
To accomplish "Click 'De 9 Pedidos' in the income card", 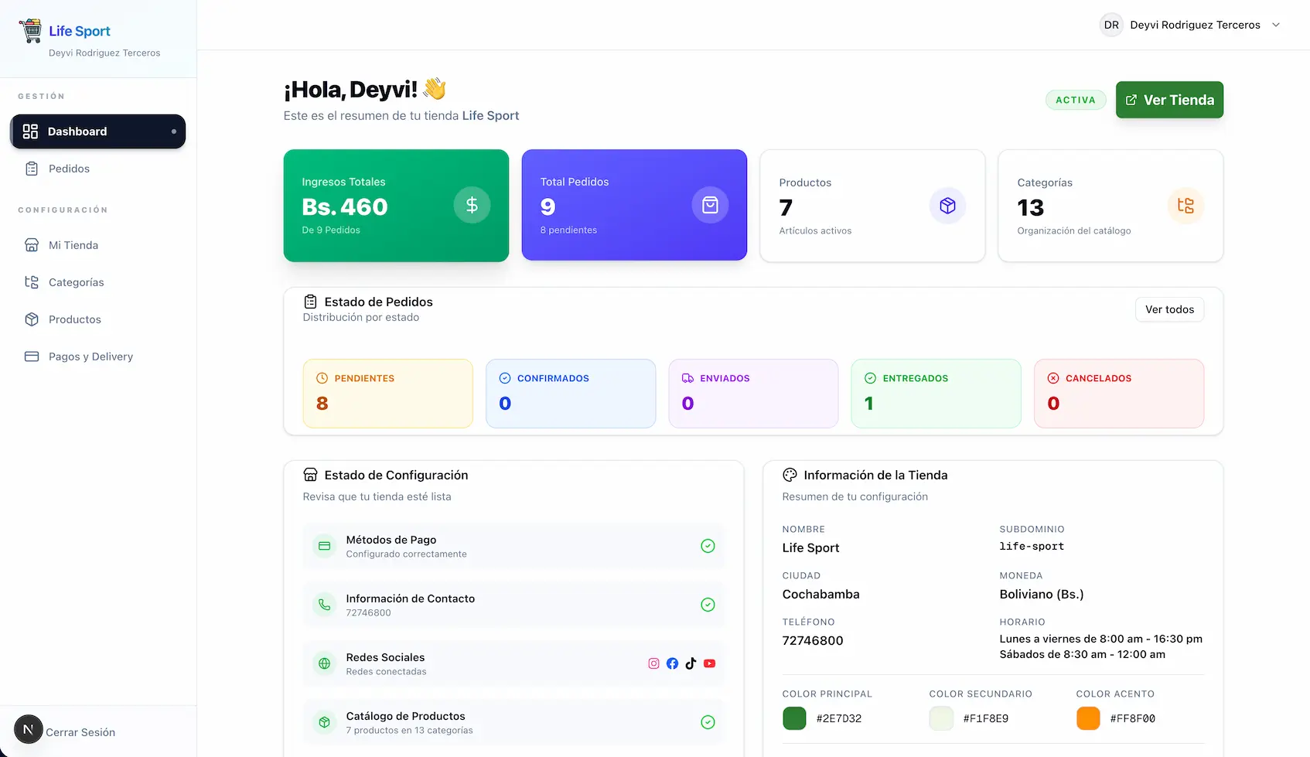I will point(331,230).
